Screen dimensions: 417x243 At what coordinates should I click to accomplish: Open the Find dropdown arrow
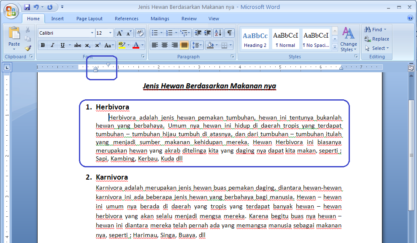tap(385, 30)
